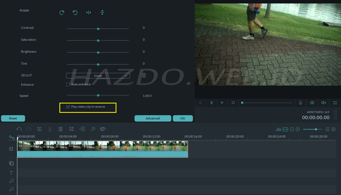Mute preview with the speaker icon

[x=323, y=103]
